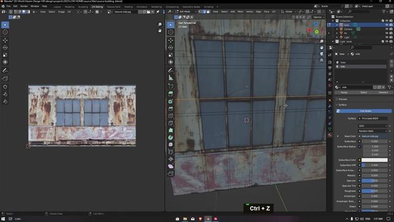Enable edge select mode in 3D viewport

(x=204, y=12)
